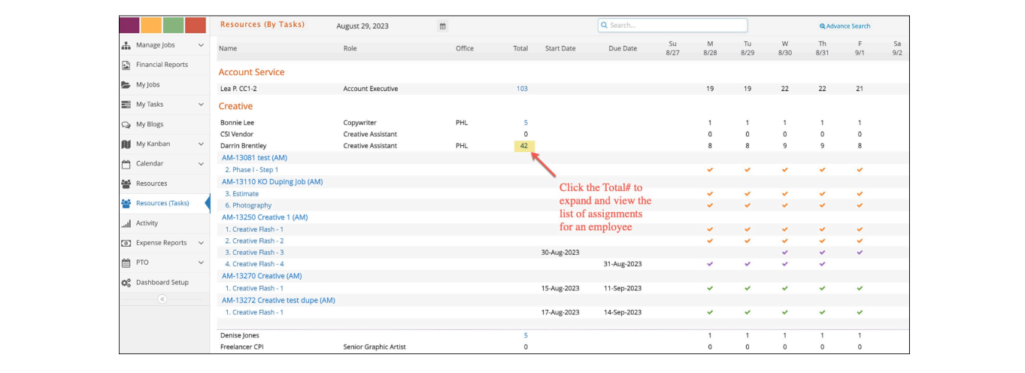The height and width of the screenshot is (373, 1025).
Task: Expand Denise Jones total 5 assignments
Action: (526, 335)
